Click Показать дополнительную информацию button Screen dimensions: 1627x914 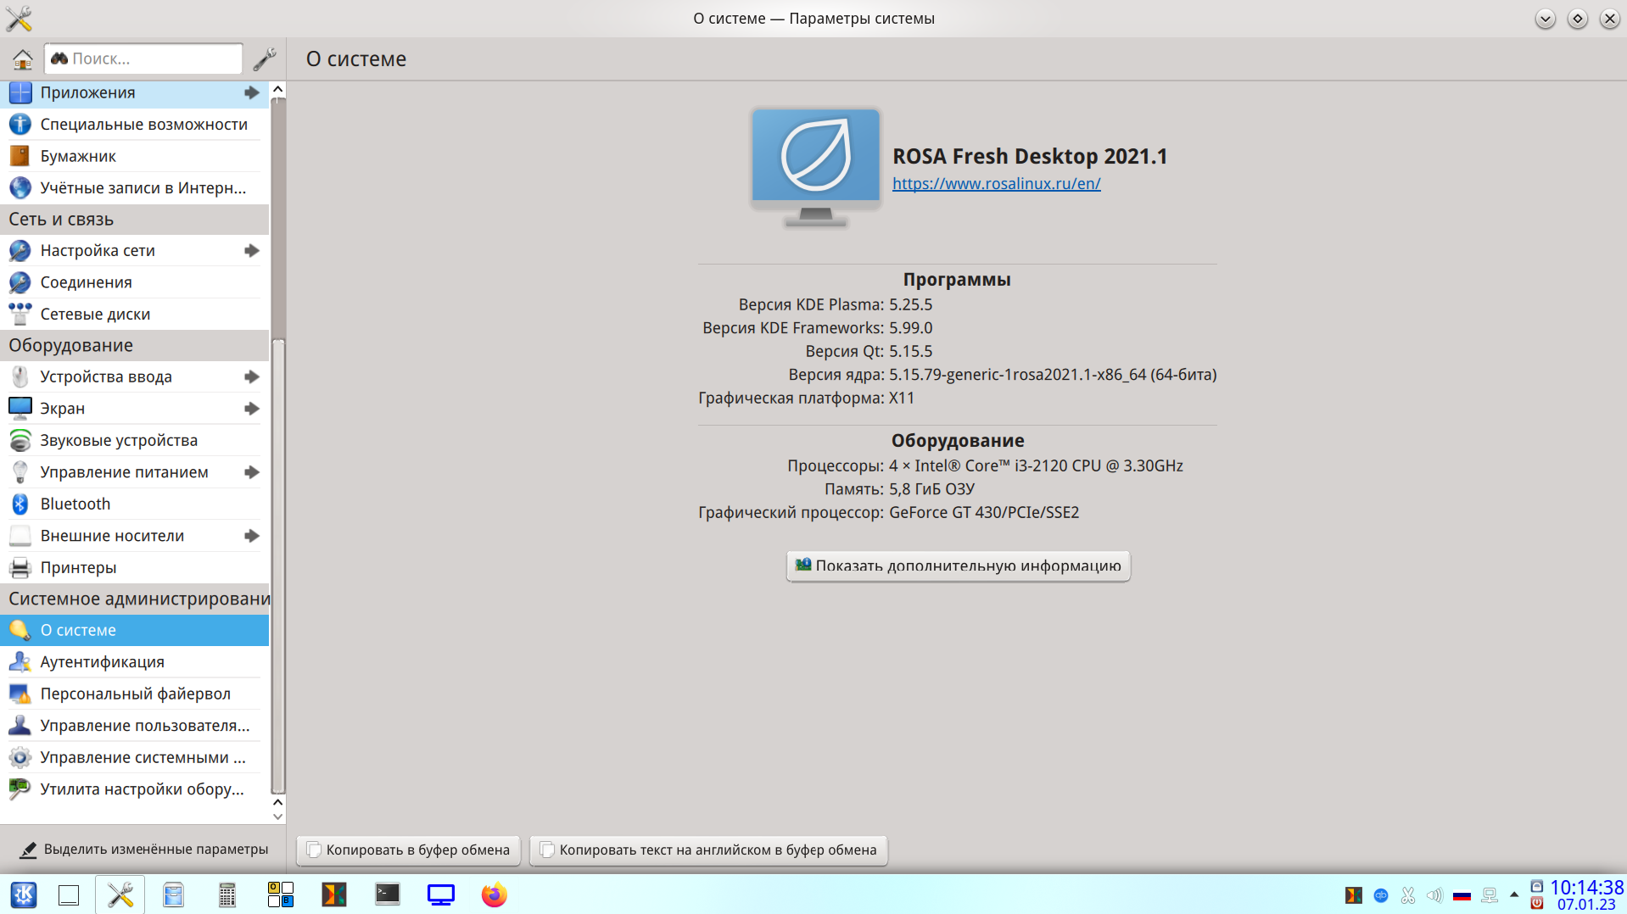(958, 566)
